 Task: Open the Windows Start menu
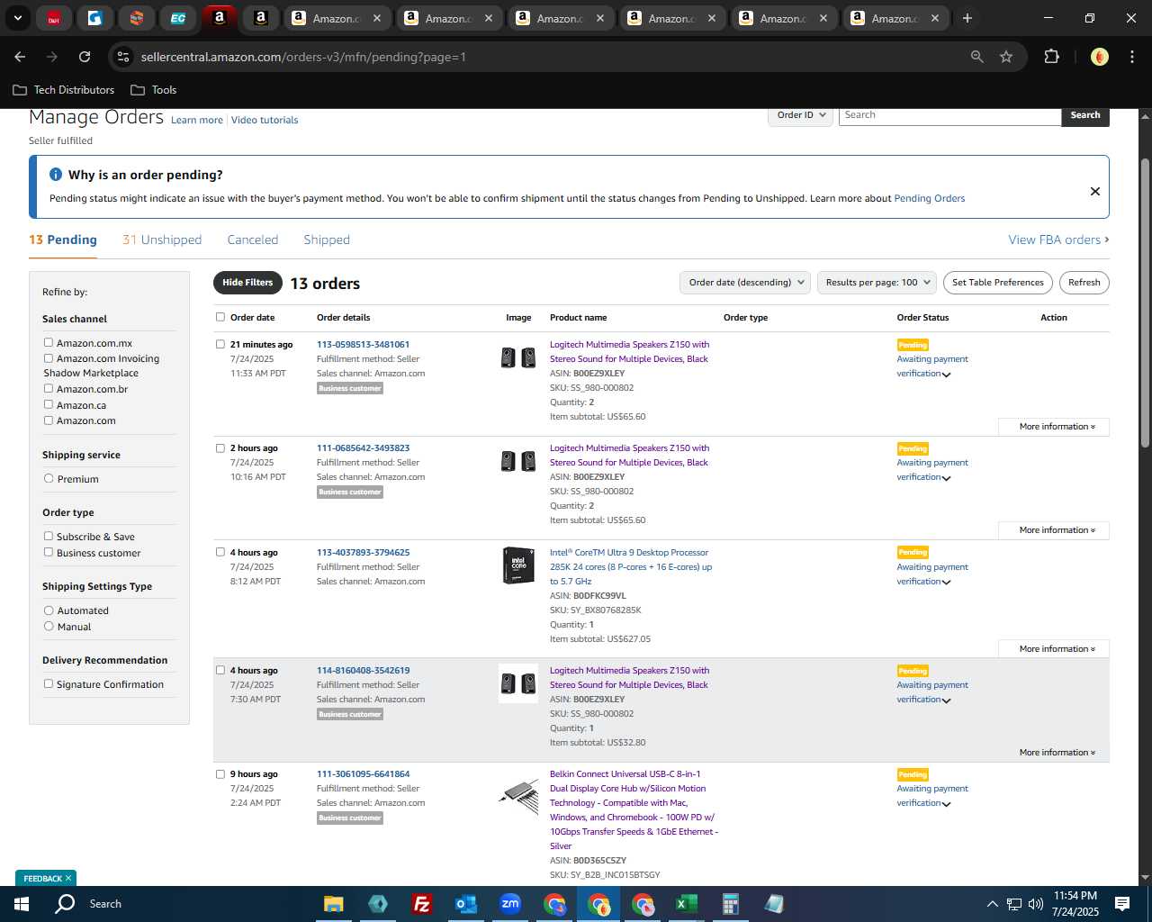[x=22, y=904]
